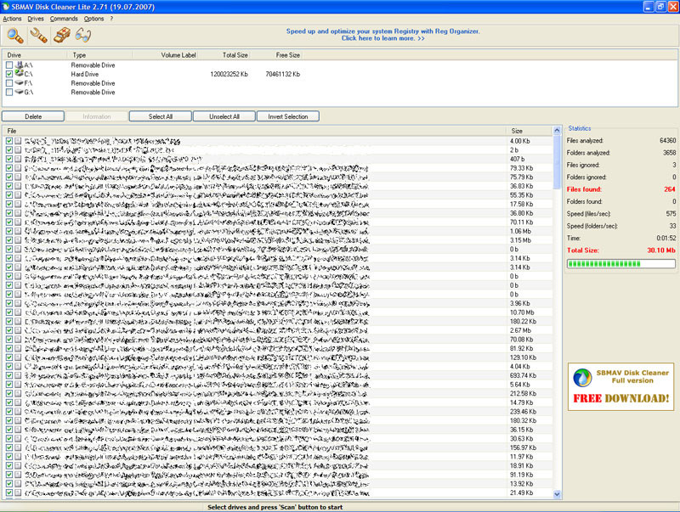
Task: Click the Information button
Action: (97, 116)
